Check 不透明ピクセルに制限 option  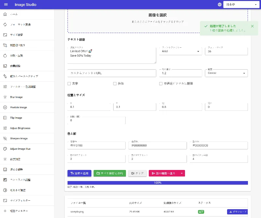pos(161,84)
